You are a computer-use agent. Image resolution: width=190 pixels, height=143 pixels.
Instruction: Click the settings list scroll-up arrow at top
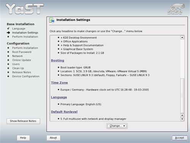(x=182, y=37)
